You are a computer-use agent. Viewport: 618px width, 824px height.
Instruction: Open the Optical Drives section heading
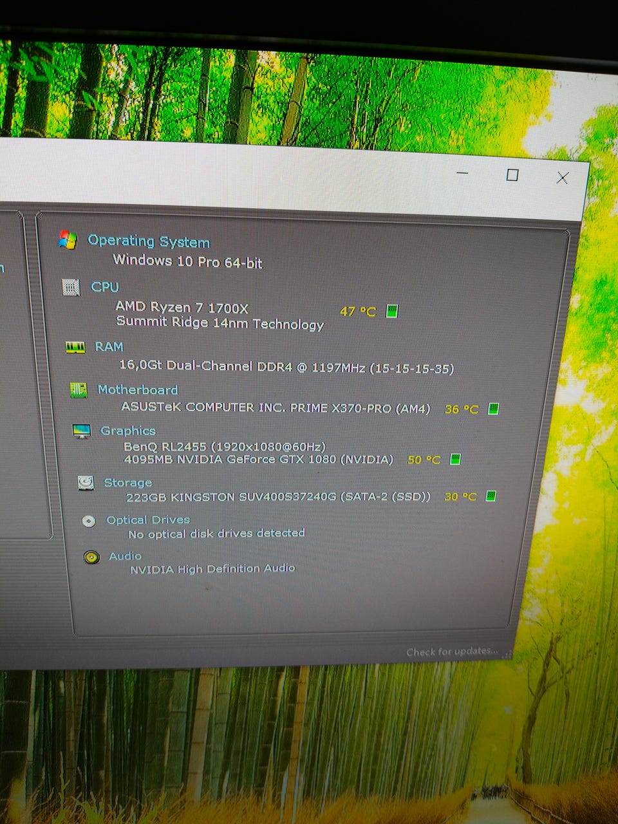pos(148,520)
